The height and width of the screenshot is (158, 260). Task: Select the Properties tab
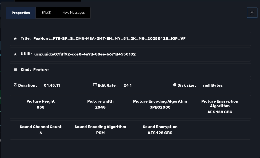[21, 13]
